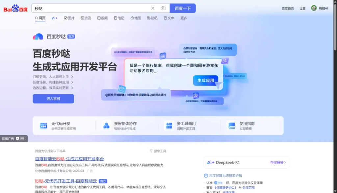Click the 使用指南 book icon

click(x=232, y=126)
